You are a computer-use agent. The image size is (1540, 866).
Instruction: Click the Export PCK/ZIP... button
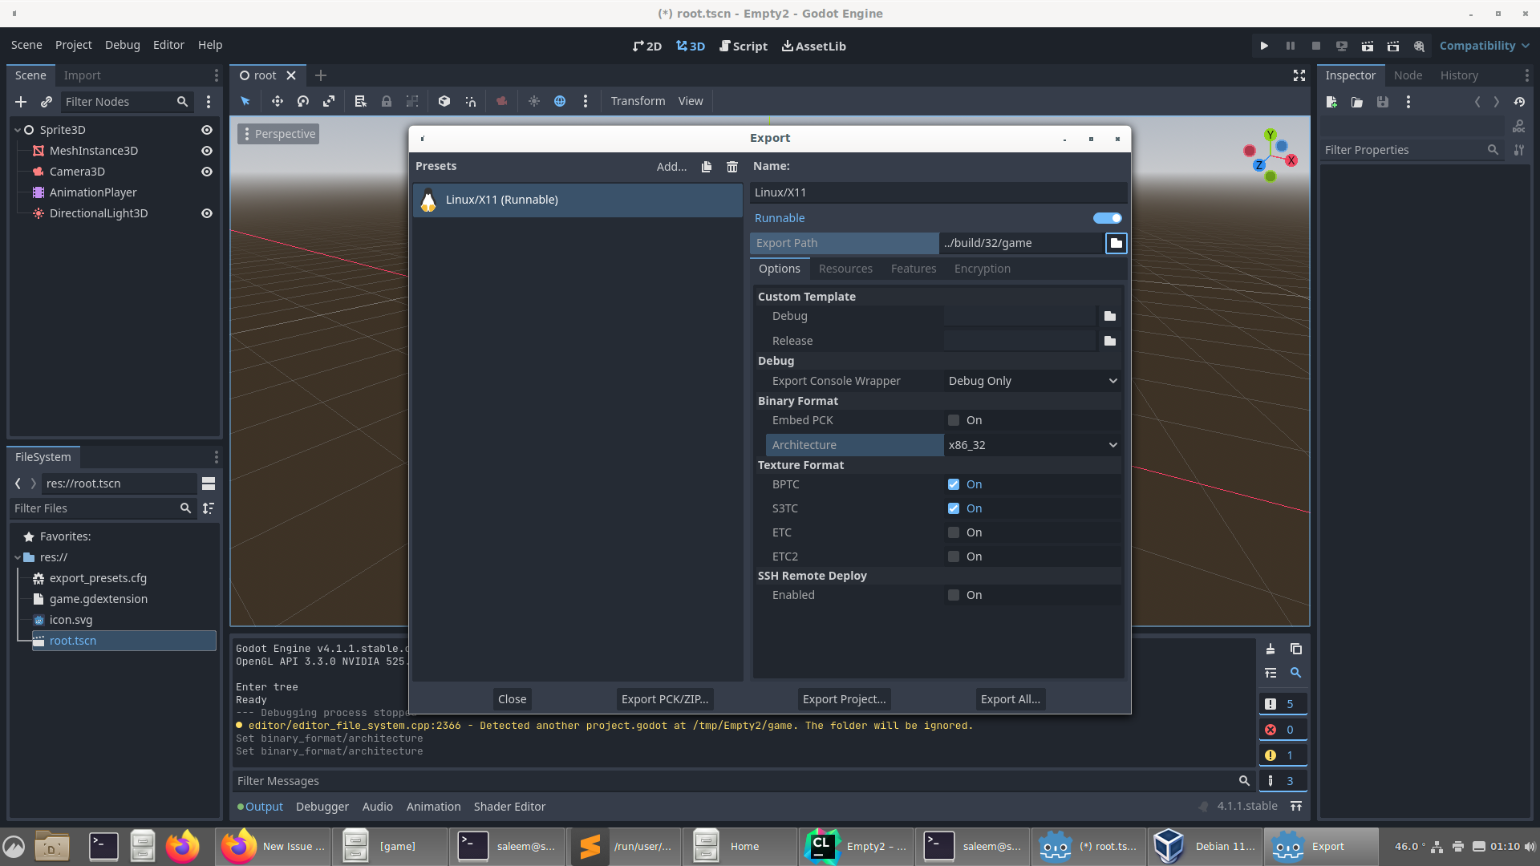click(664, 699)
